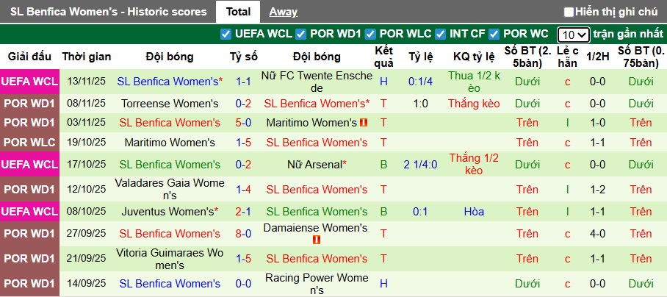Toggle the POR WD1 filter checkbox

(300, 34)
